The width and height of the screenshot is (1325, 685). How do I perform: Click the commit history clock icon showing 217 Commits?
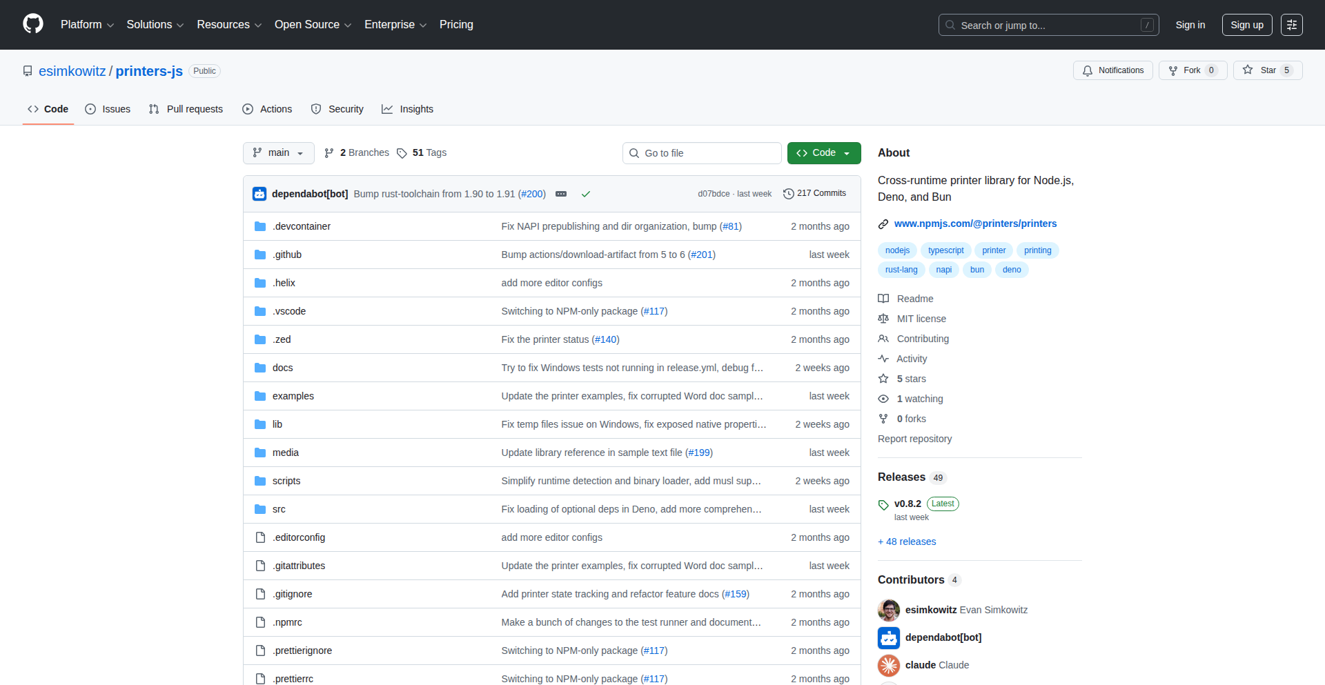[x=789, y=194]
